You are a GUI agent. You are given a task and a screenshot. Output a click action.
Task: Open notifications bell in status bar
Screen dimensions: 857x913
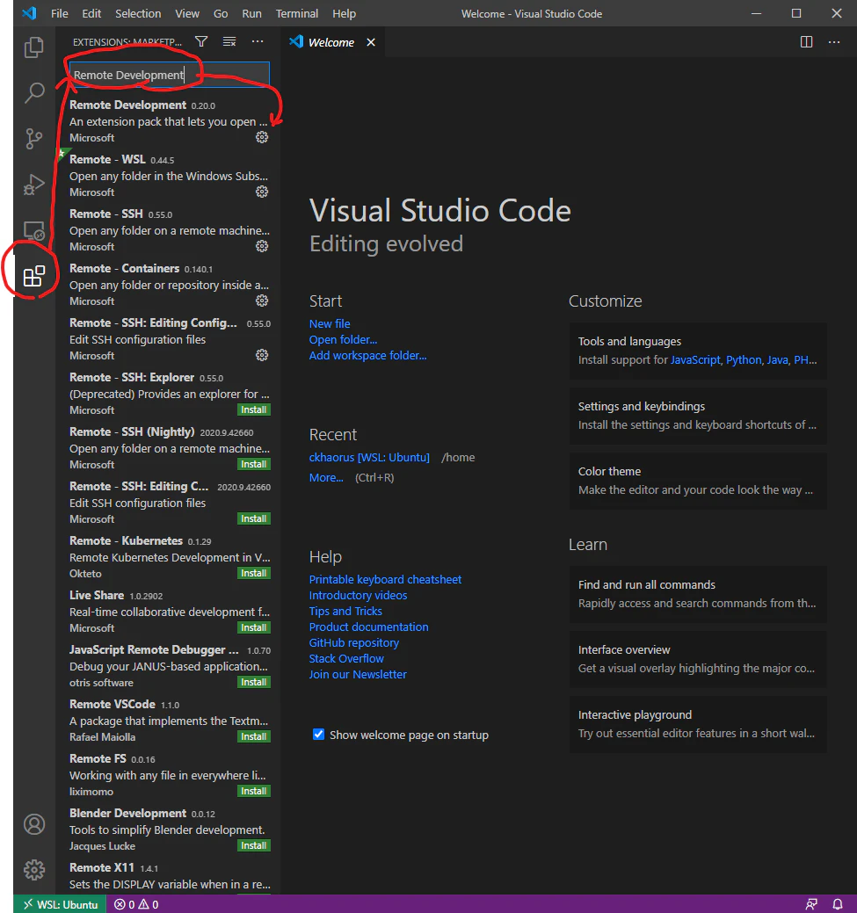click(x=838, y=904)
